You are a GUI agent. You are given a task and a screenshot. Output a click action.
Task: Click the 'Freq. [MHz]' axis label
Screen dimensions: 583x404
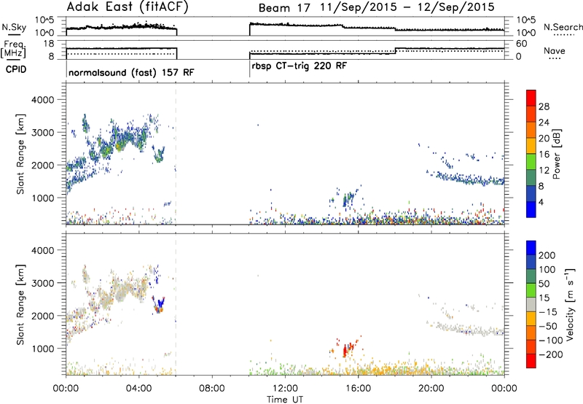point(13,50)
